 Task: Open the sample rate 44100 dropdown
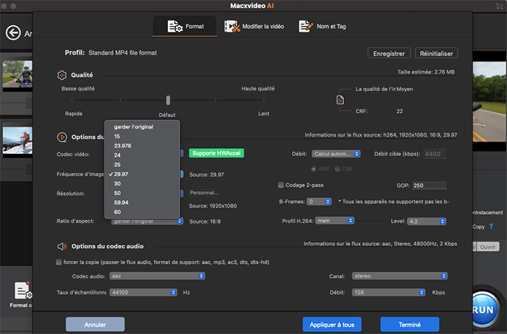(143, 292)
